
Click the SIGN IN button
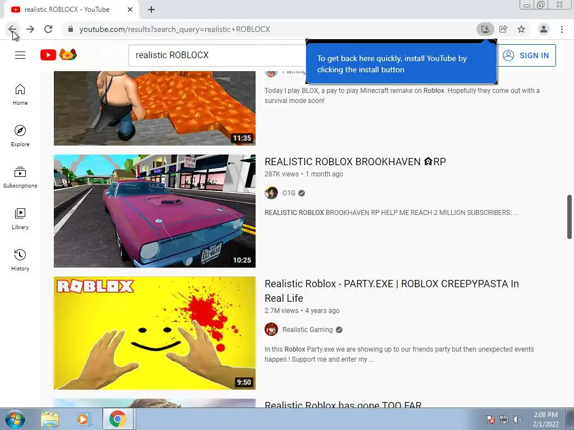click(x=526, y=55)
